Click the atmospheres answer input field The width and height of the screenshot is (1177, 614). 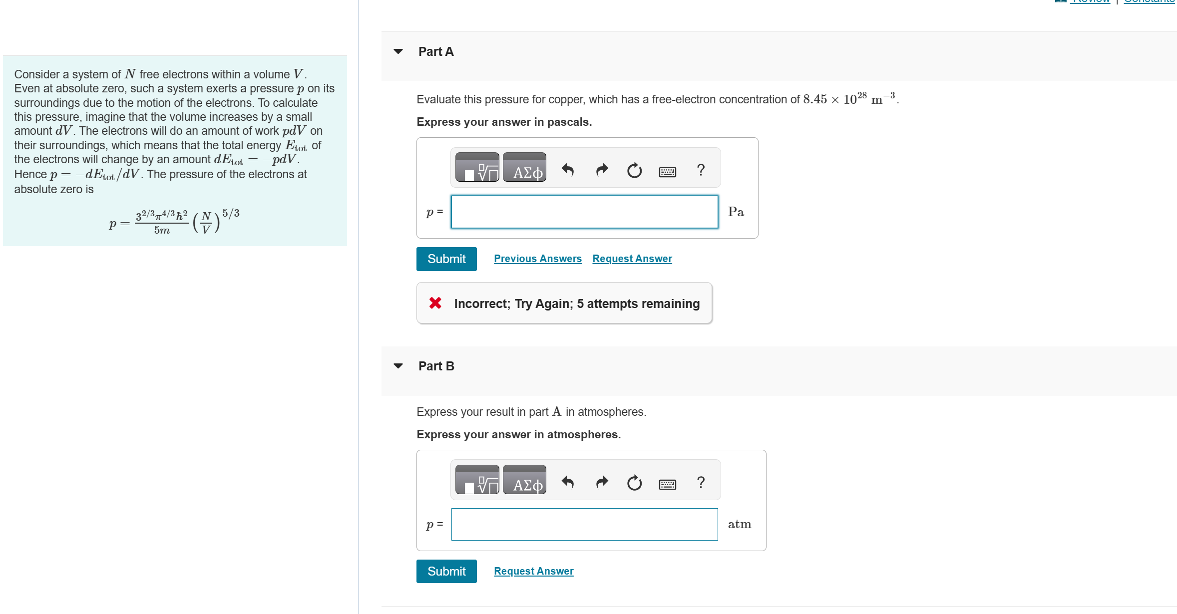[x=584, y=524]
